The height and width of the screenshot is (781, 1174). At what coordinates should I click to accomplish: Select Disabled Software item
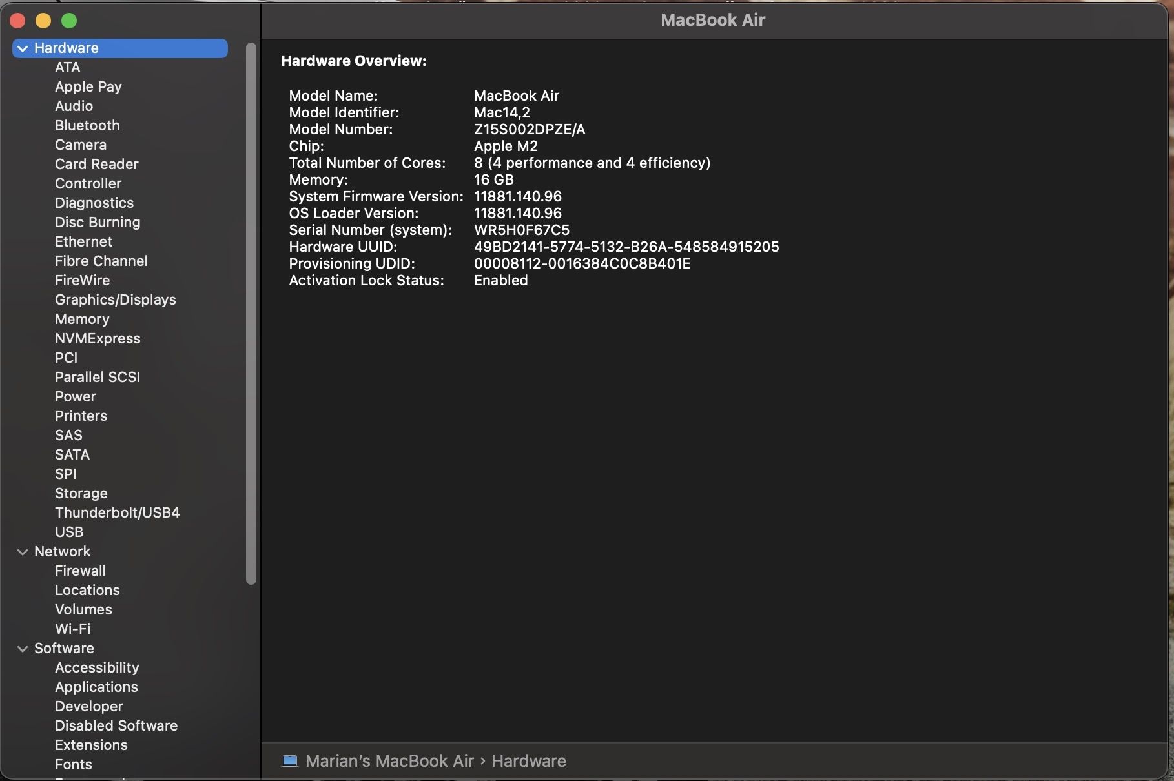coord(116,725)
